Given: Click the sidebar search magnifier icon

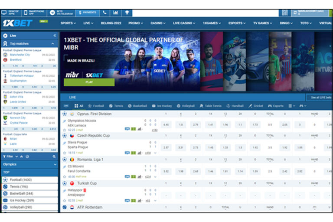Looking at the screenshot, I should pos(54,157).
